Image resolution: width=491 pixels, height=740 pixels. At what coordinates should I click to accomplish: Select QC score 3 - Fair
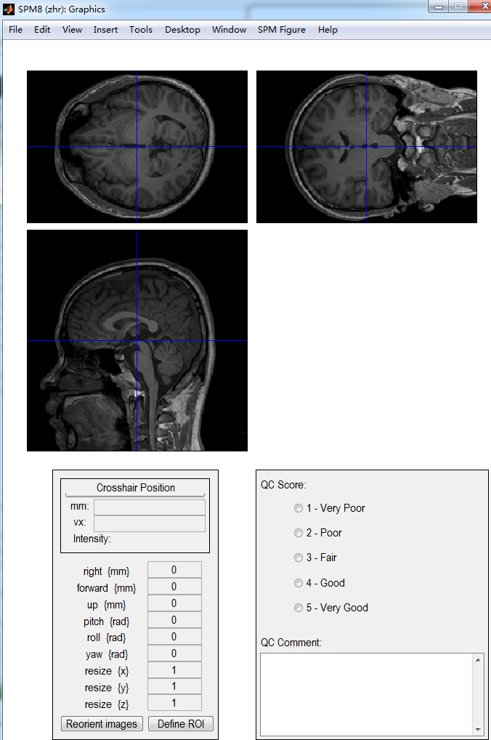(298, 558)
